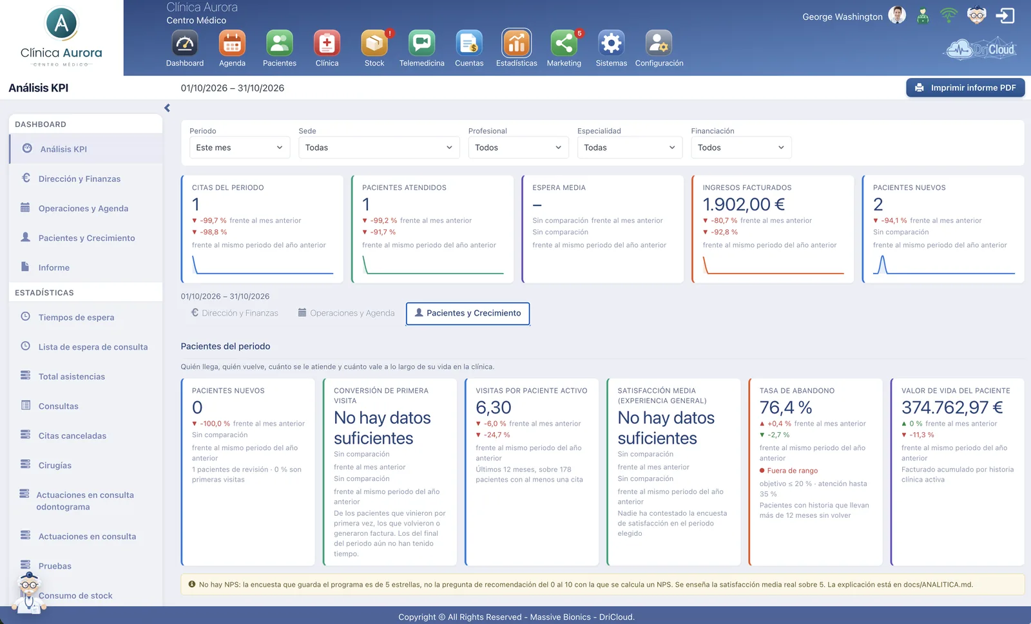Open the Dashboard module icon
This screenshot has height=624, width=1031.
click(x=185, y=44)
